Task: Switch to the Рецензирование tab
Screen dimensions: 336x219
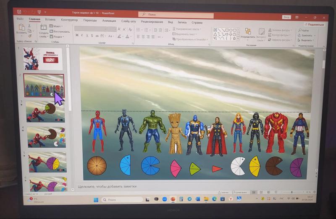Action: (152, 22)
